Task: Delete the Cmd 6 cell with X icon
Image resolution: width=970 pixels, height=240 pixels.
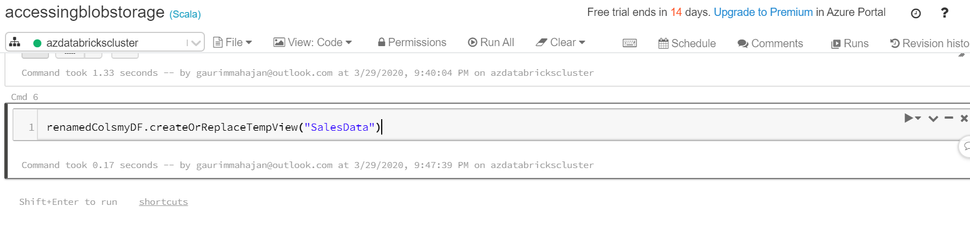Action: (964, 118)
